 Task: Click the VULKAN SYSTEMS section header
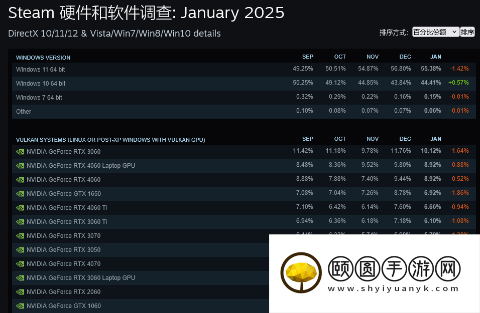pyautogui.click(x=110, y=140)
